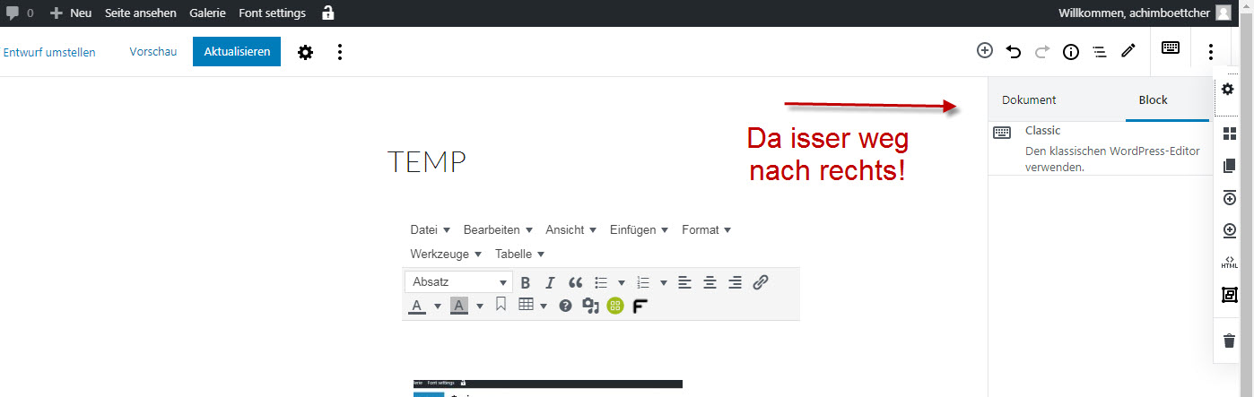Open the Absatz paragraph format dropdown
This screenshot has height=397, width=1254.
458,282
